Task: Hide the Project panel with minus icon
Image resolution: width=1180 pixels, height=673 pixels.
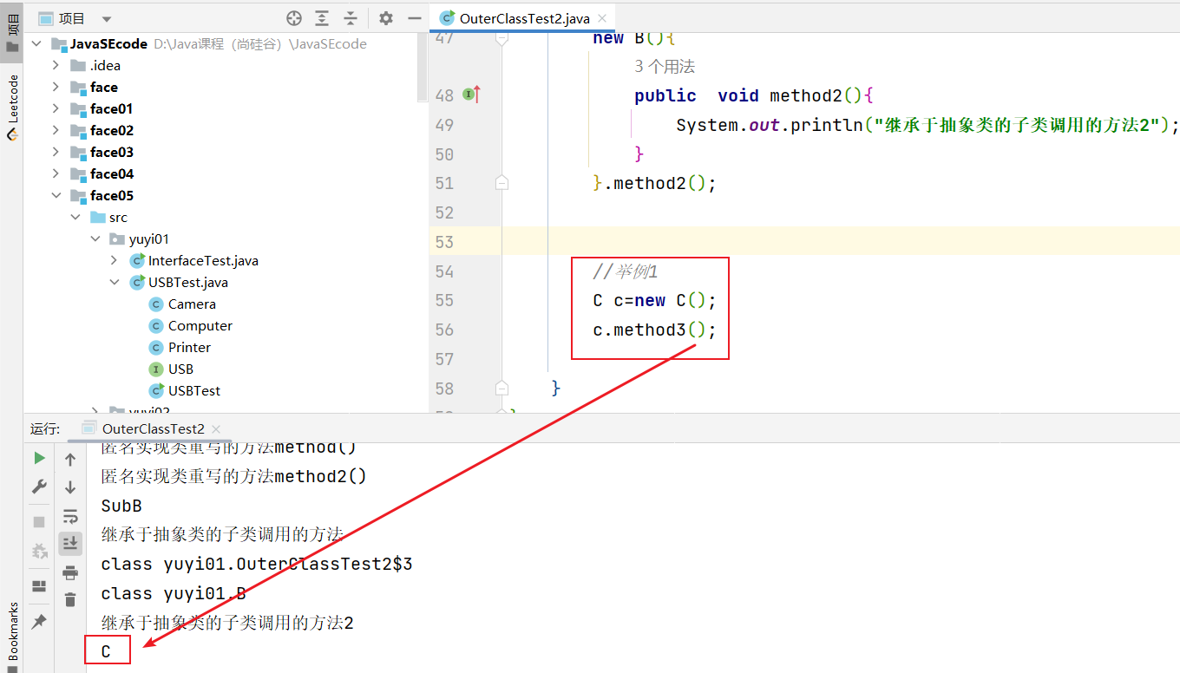Action: tap(414, 18)
